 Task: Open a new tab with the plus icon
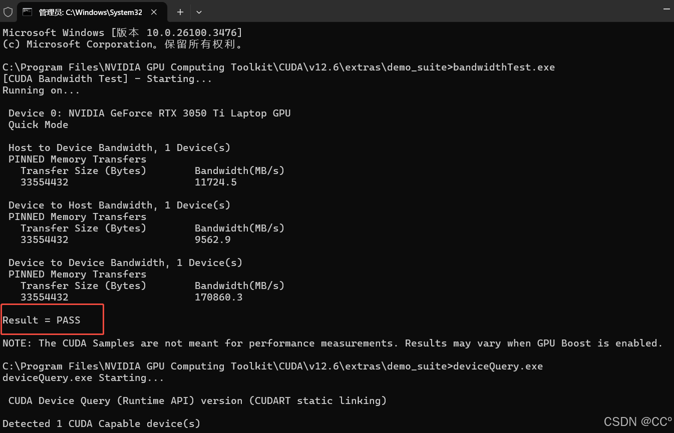pos(179,11)
